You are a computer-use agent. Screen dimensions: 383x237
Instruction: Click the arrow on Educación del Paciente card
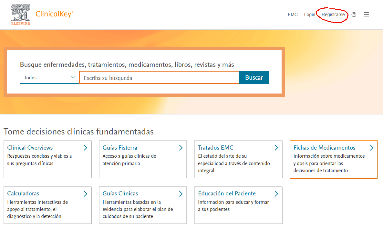coord(276,194)
